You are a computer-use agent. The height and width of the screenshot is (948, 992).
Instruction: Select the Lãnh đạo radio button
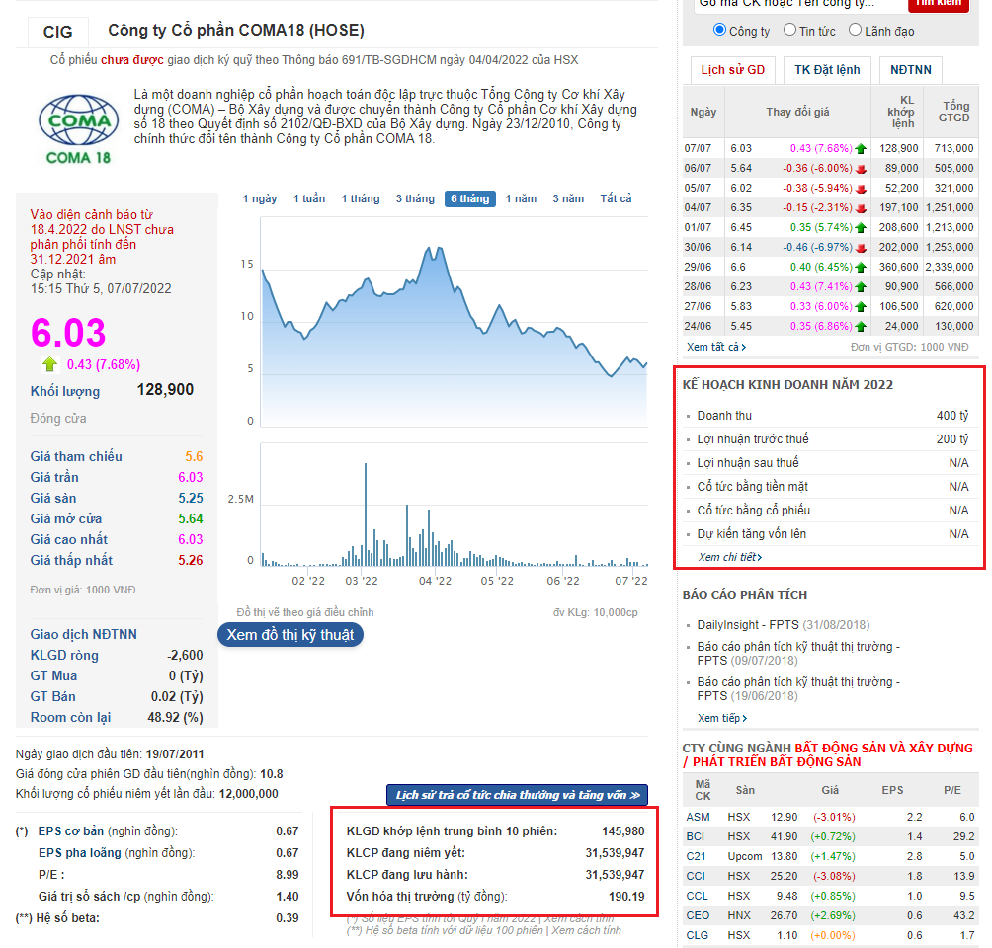coord(855,30)
